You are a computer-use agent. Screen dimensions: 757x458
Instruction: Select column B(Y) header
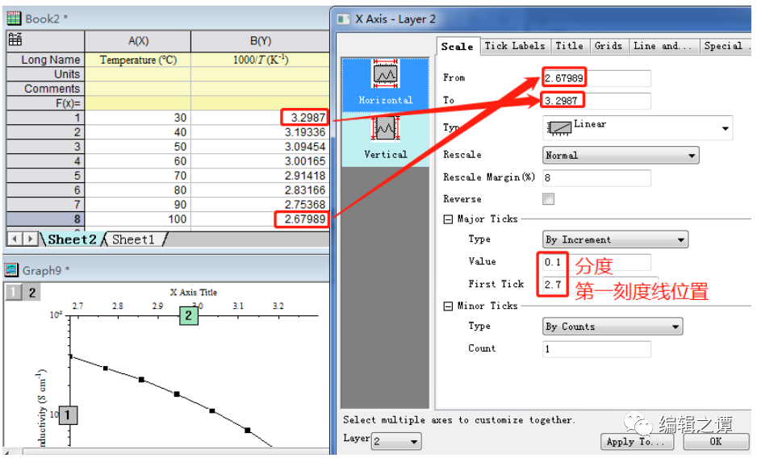click(260, 41)
